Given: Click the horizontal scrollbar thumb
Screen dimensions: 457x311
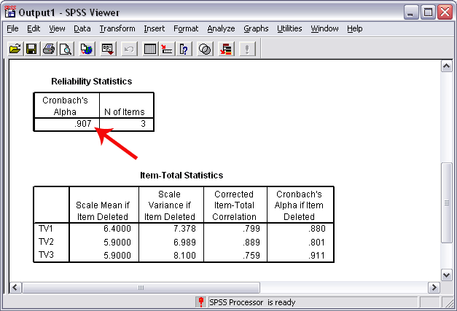Looking at the screenshot, I should (141, 288).
